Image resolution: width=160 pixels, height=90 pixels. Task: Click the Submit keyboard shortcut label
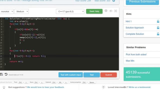[48, 82]
